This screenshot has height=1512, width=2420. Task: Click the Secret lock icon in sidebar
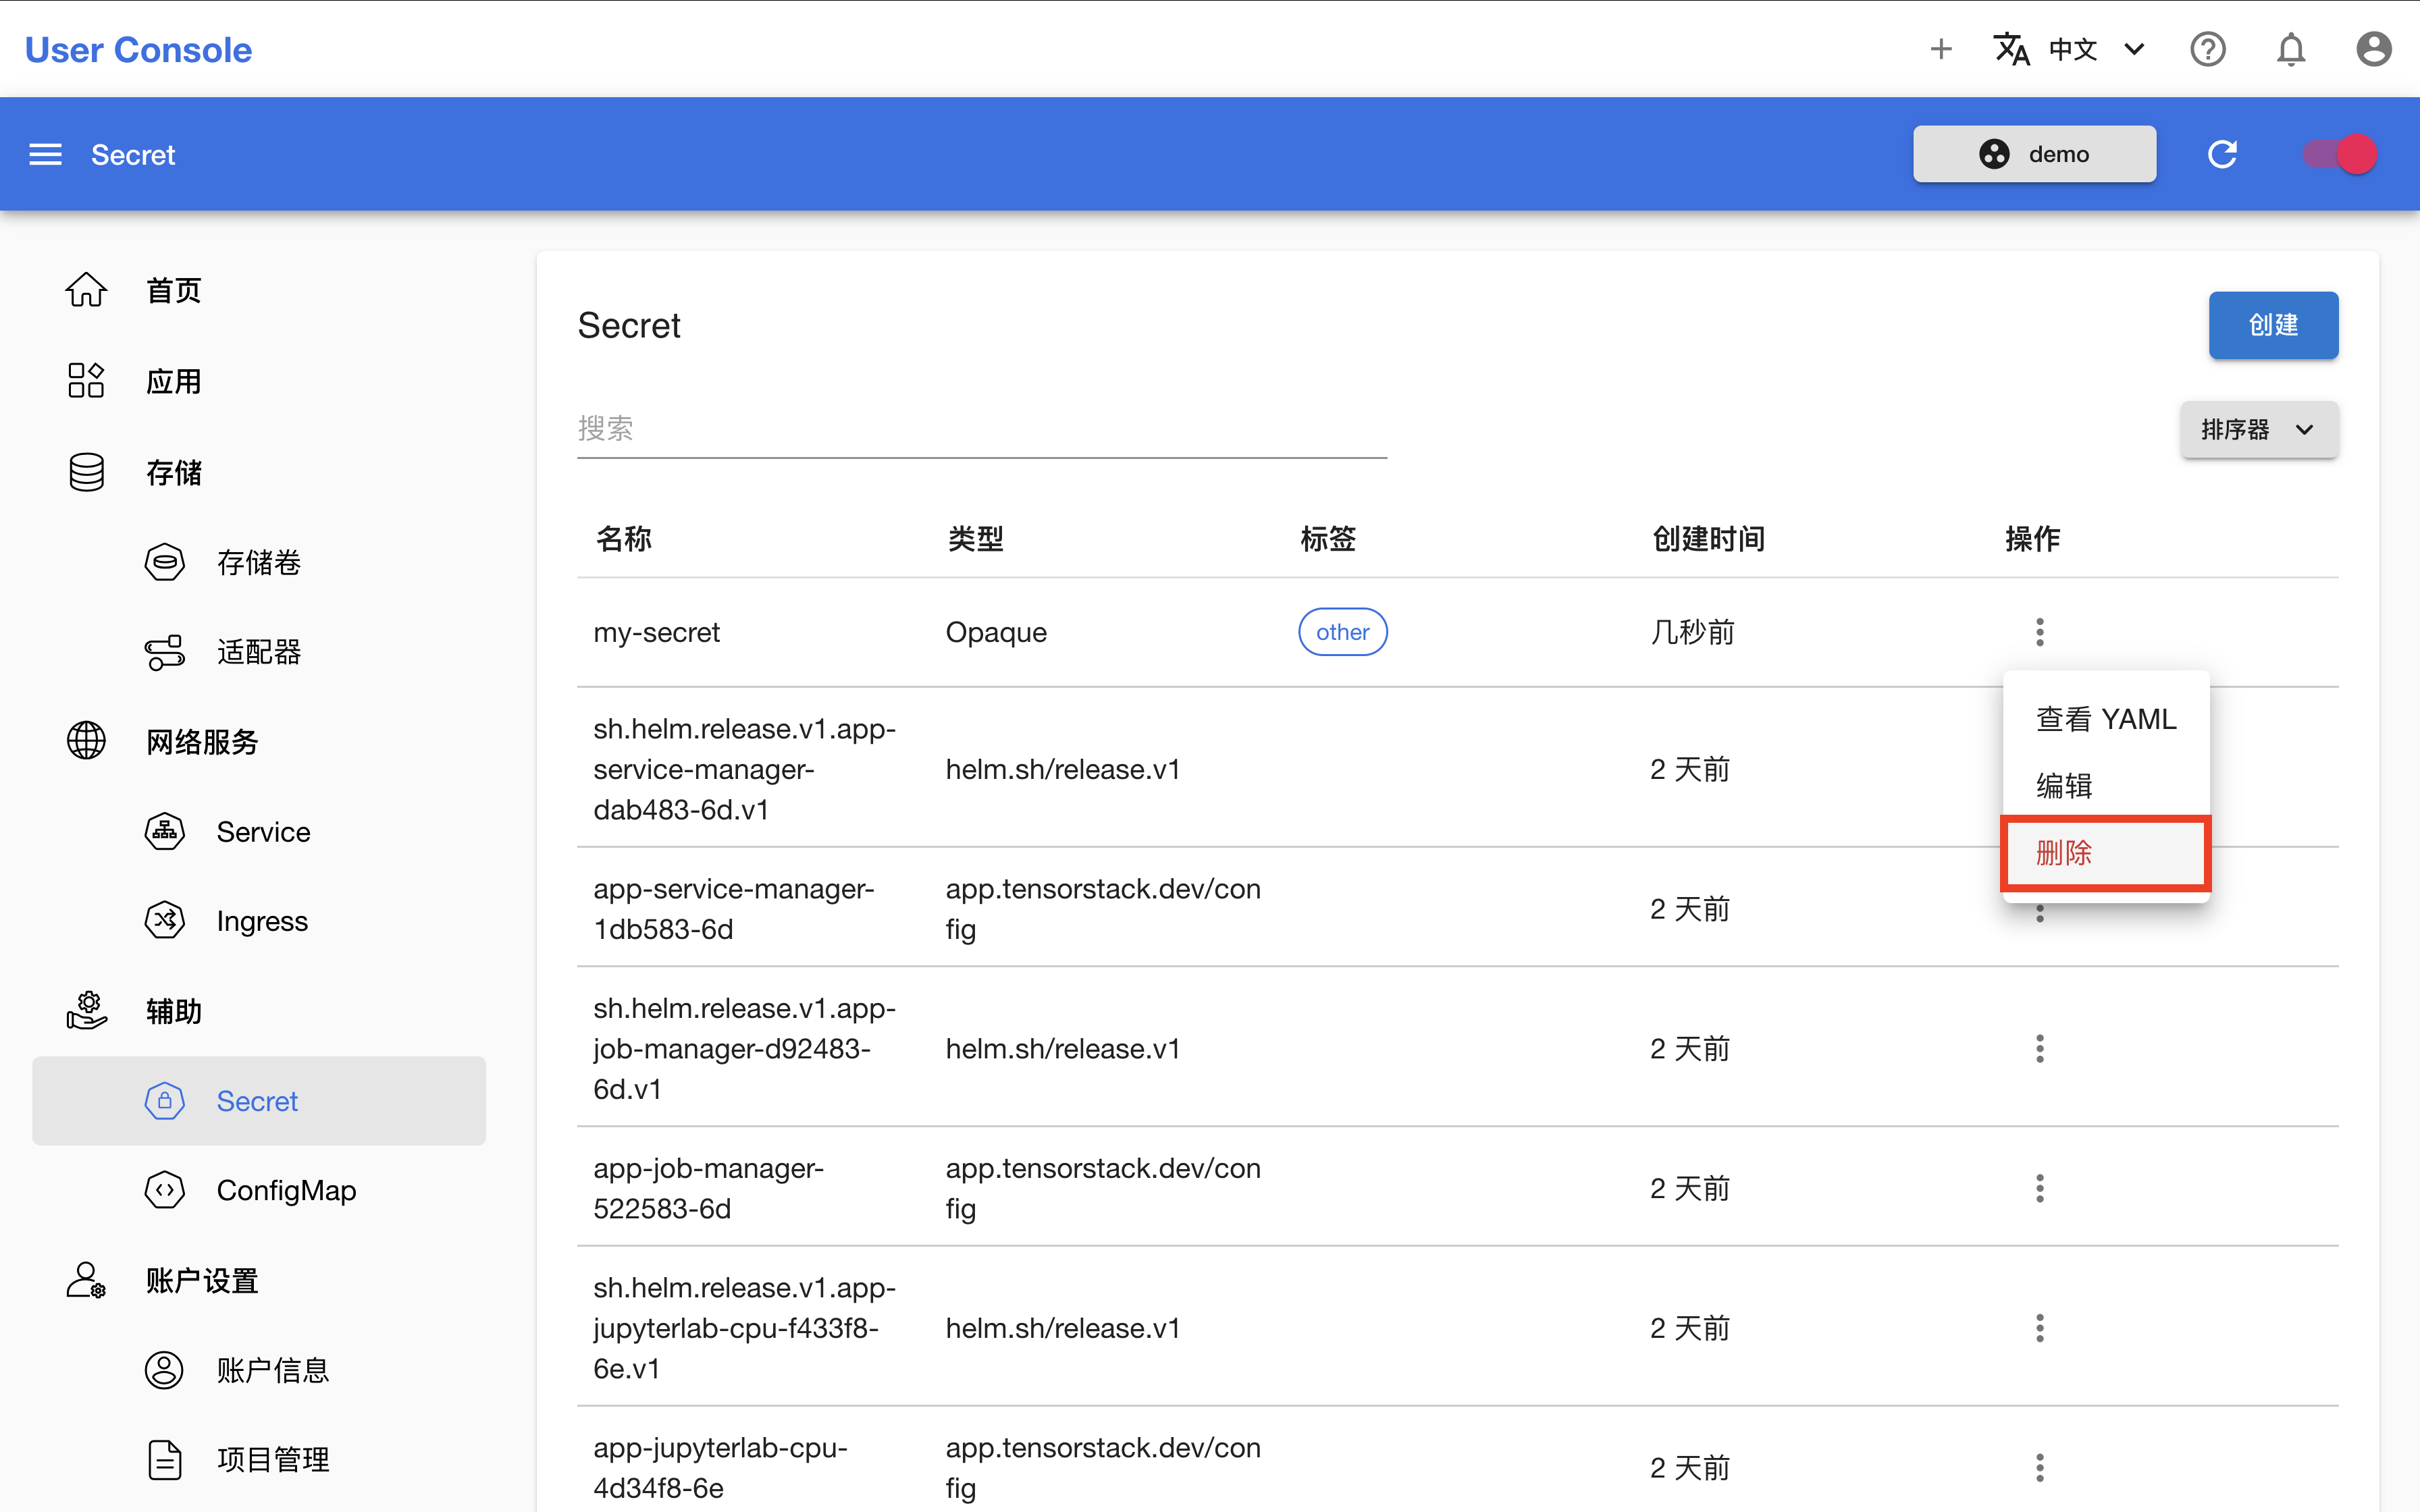coord(164,1100)
